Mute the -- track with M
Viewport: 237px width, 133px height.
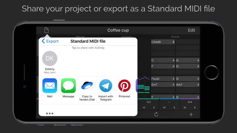(164, 107)
